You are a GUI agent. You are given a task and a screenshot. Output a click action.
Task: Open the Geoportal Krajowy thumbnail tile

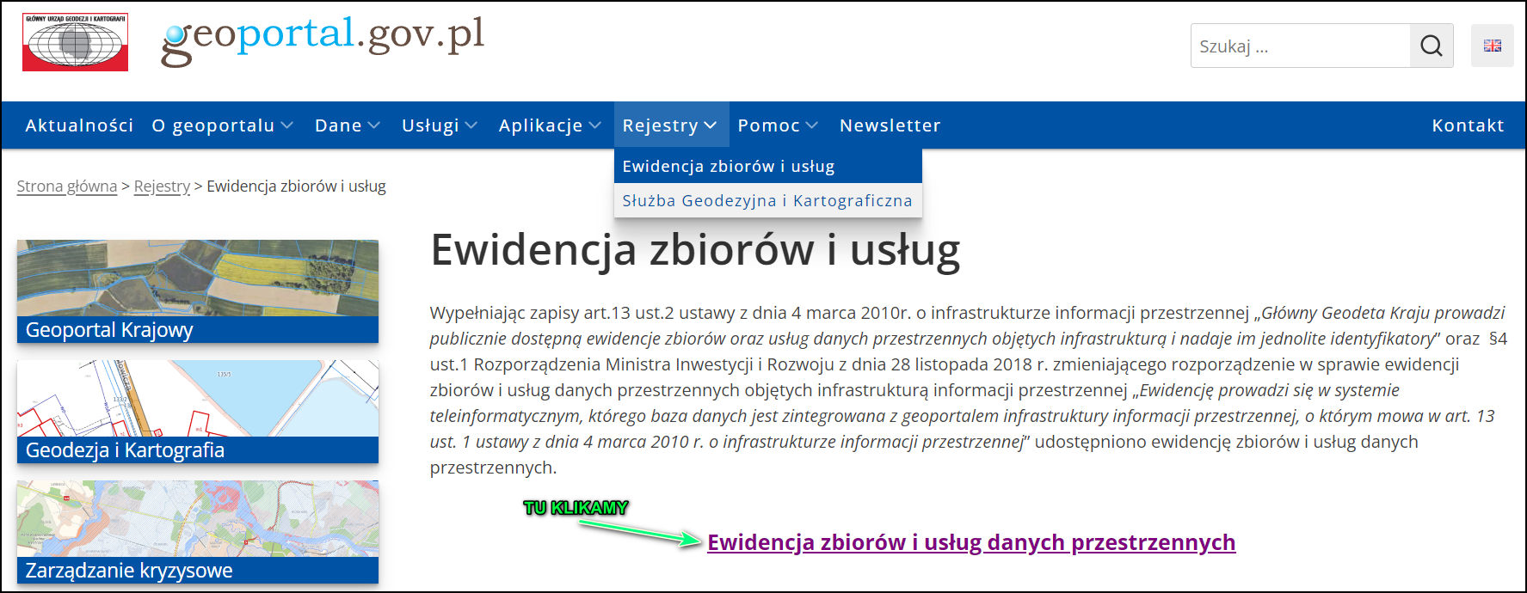[x=197, y=291]
